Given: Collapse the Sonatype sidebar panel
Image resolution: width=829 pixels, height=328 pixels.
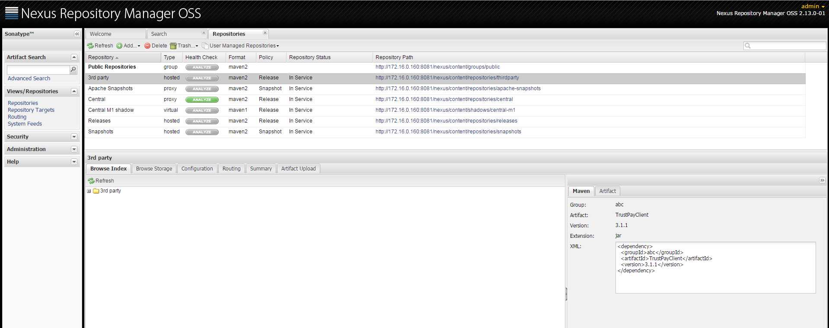Looking at the screenshot, I should (x=77, y=34).
